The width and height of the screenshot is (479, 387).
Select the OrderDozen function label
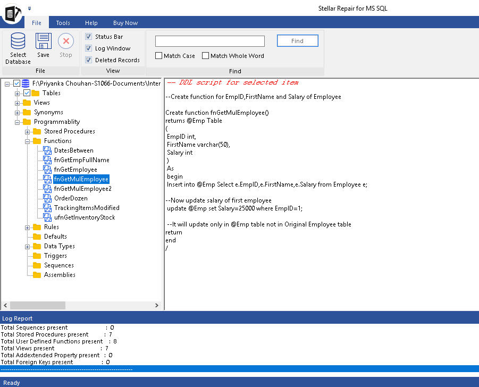[71, 198]
